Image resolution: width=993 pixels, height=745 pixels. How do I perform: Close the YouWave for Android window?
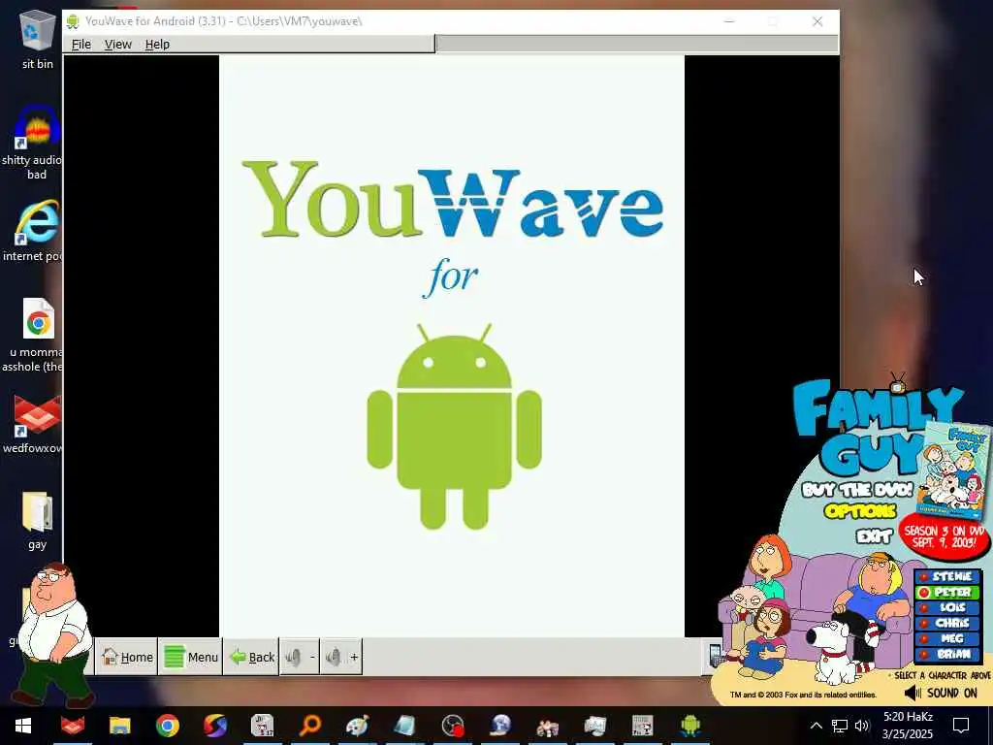tap(817, 21)
